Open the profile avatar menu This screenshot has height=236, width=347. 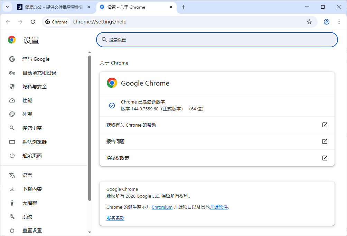(x=326, y=22)
